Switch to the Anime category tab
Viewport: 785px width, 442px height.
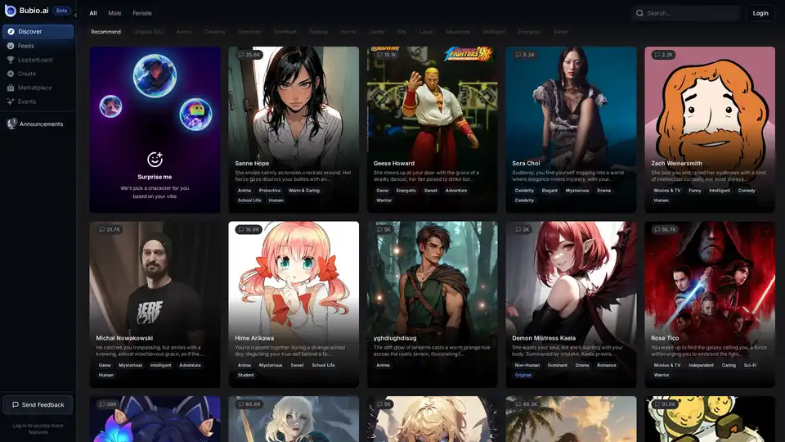click(x=184, y=32)
